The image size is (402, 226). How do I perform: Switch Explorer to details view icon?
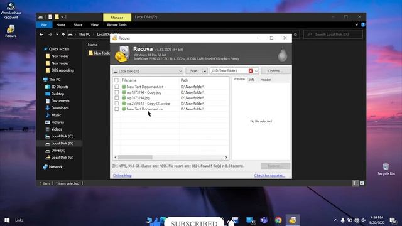[x=355, y=183]
